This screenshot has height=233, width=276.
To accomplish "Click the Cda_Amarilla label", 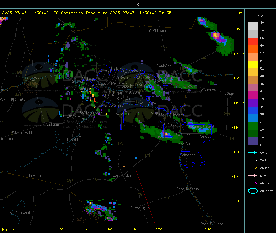I will click(23, 133).
